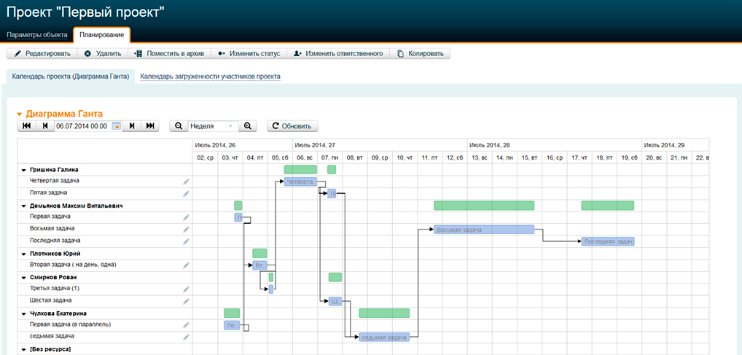742x355 pixels.
Task: Edit Первая задача pencil icon
Action: click(186, 217)
